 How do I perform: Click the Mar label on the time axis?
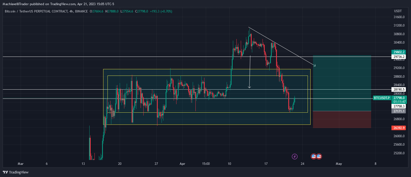tap(21, 164)
